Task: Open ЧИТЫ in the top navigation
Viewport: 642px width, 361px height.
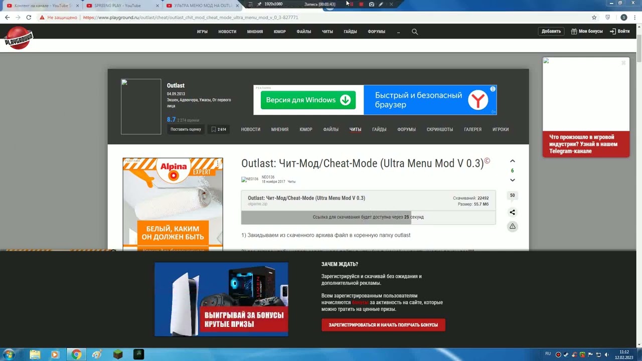Action: pos(328,32)
